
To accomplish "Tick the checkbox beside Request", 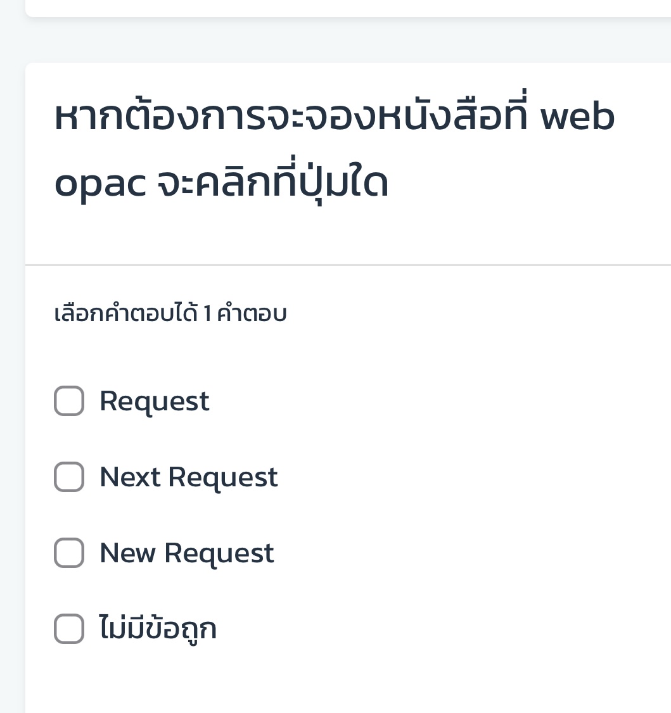I will pos(68,401).
